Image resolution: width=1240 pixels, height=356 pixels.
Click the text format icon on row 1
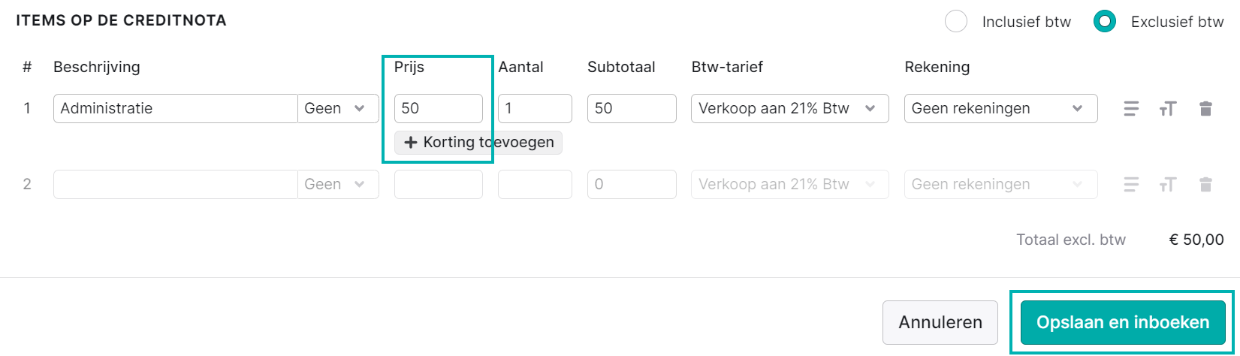(1167, 109)
